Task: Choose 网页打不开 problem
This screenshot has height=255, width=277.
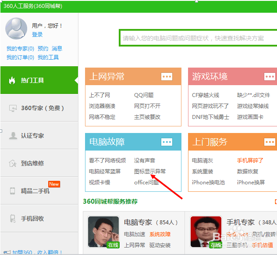Action: (x=147, y=106)
